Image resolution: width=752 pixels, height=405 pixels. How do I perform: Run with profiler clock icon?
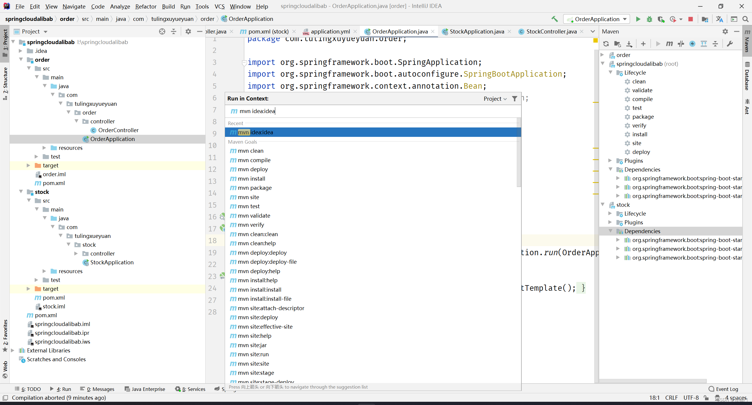point(673,19)
